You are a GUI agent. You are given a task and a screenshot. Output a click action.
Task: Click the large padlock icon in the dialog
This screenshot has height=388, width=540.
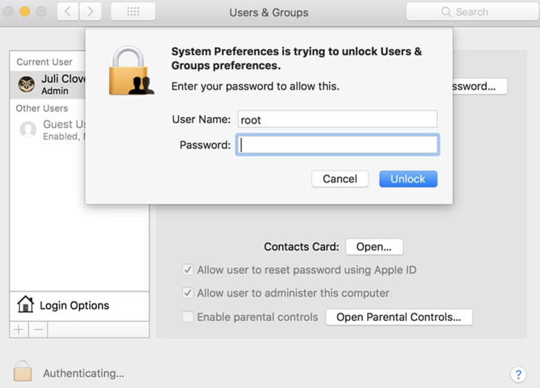pos(131,71)
